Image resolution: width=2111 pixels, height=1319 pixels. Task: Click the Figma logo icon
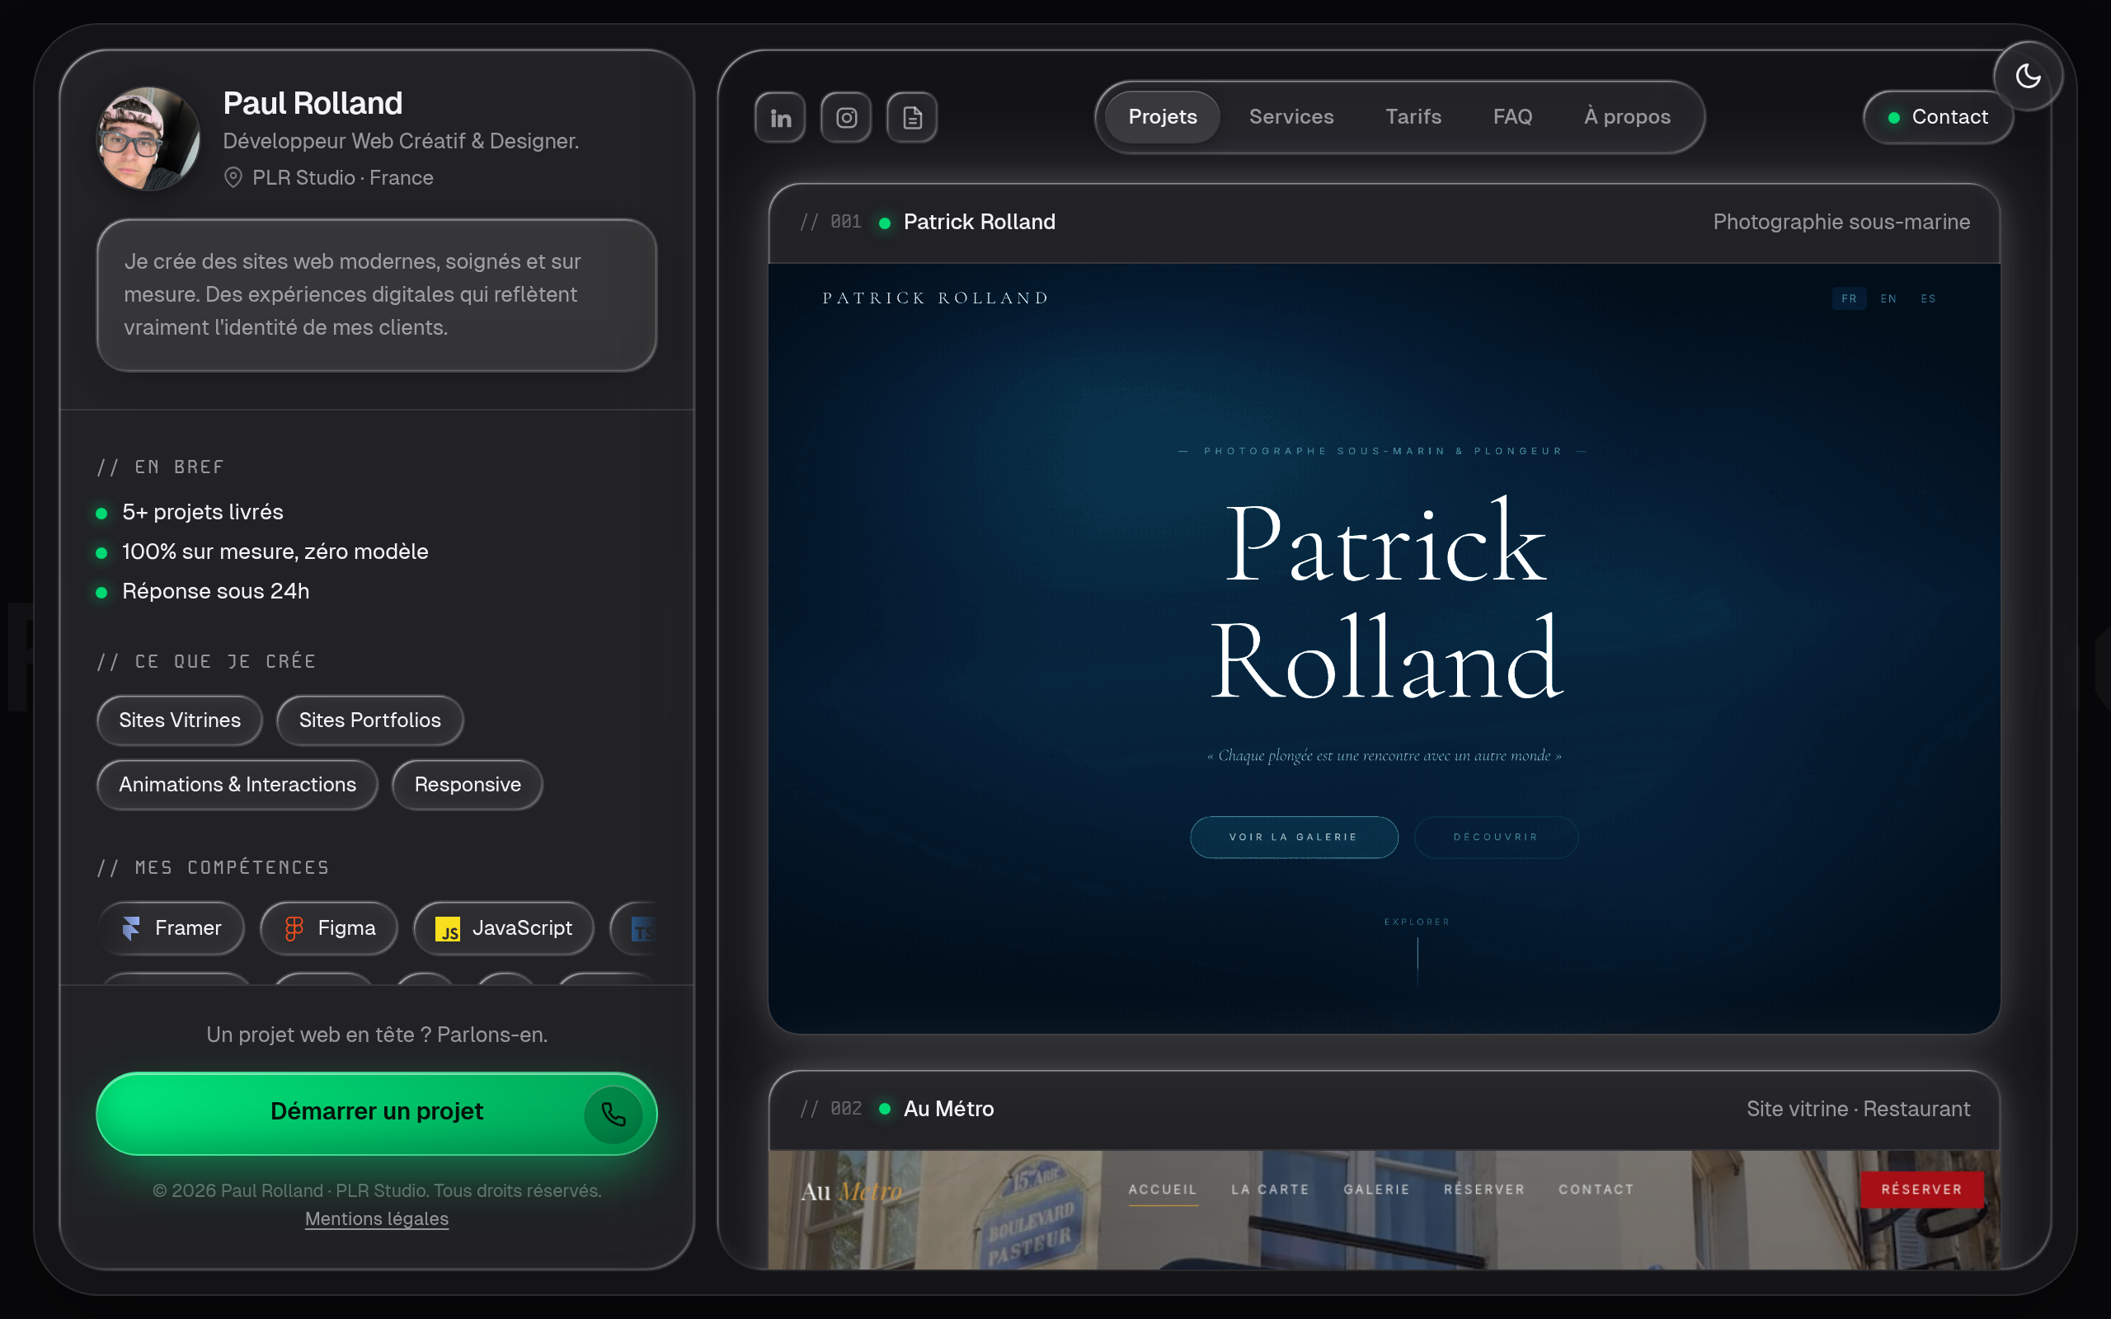294,928
